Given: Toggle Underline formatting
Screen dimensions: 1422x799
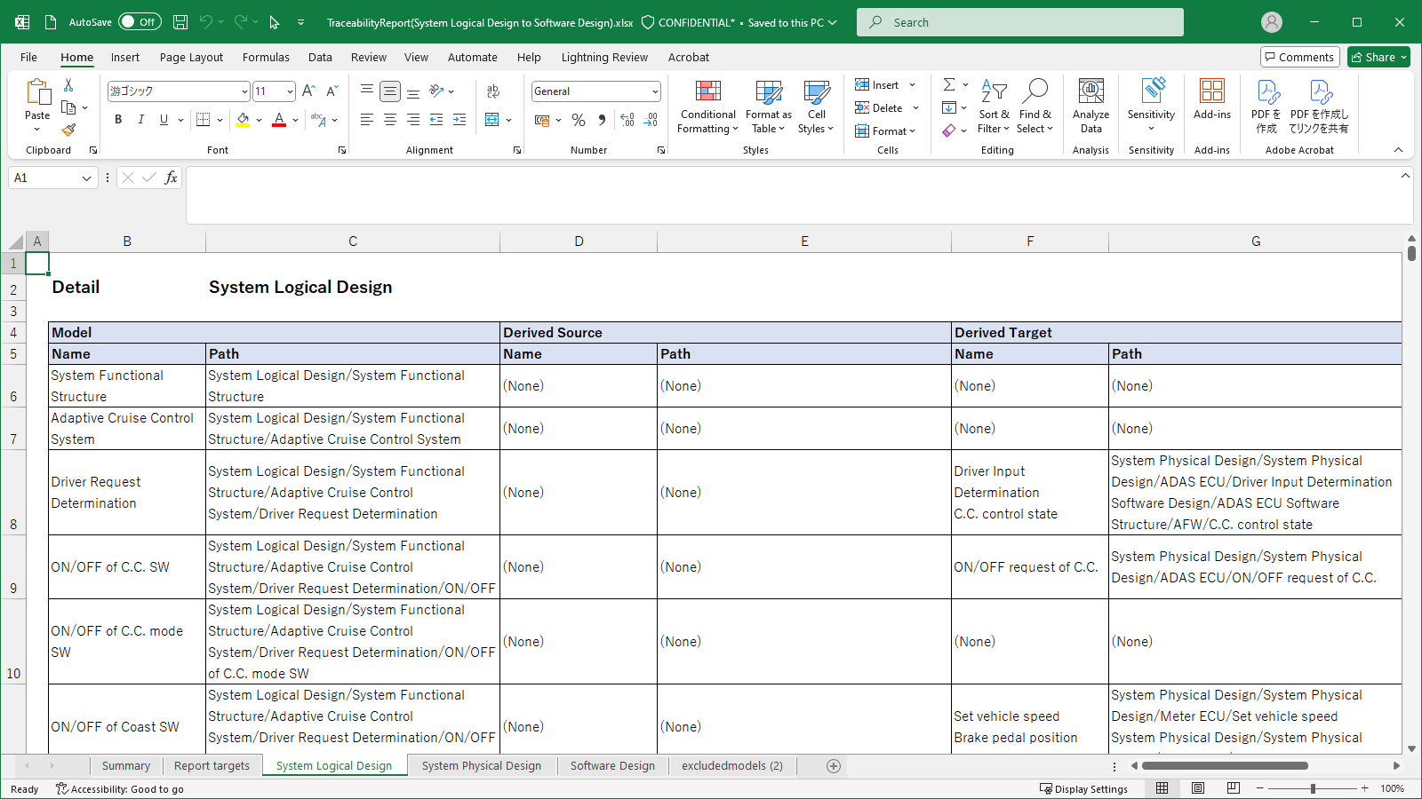Looking at the screenshot, I should coord(164,120).
